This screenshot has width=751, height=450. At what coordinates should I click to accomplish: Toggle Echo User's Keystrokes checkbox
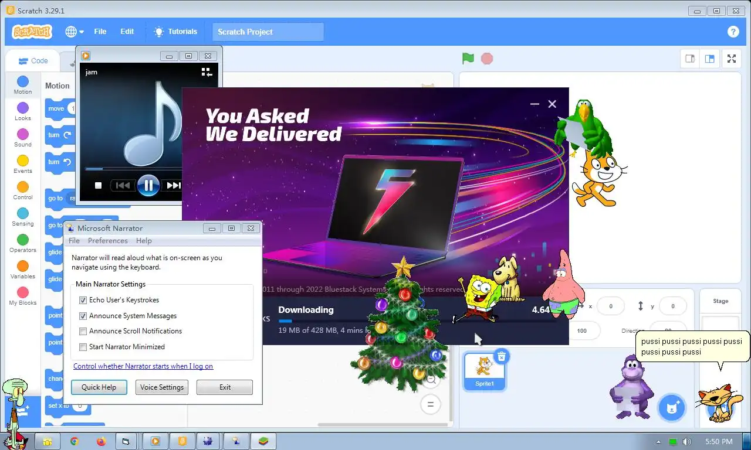coord(83,300)
